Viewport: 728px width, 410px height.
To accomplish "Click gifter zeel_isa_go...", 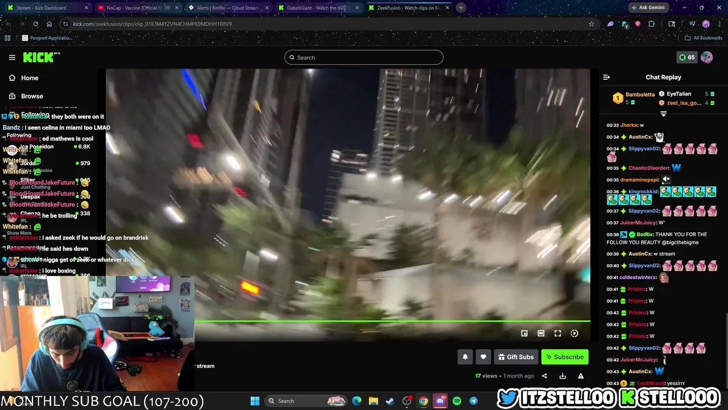I will (684, 103).
